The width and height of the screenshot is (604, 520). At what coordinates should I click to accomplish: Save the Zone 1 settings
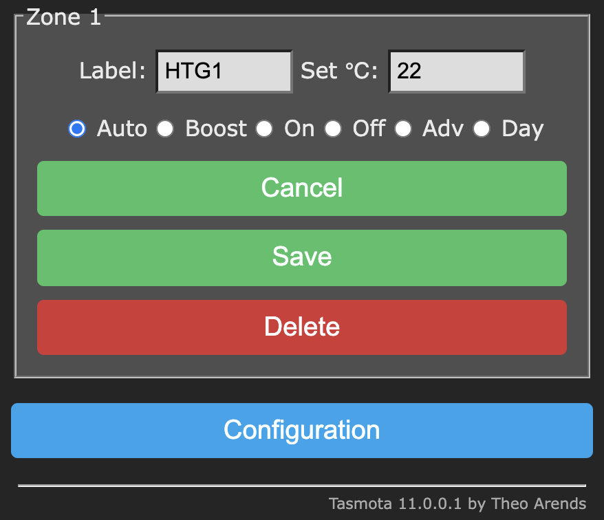[x=301, y=258]
